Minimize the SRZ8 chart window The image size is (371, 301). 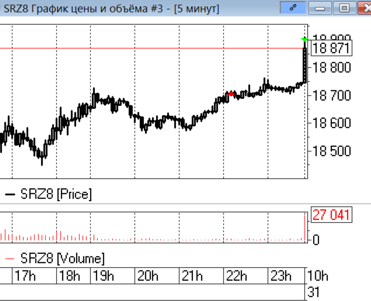coord(320,8)
